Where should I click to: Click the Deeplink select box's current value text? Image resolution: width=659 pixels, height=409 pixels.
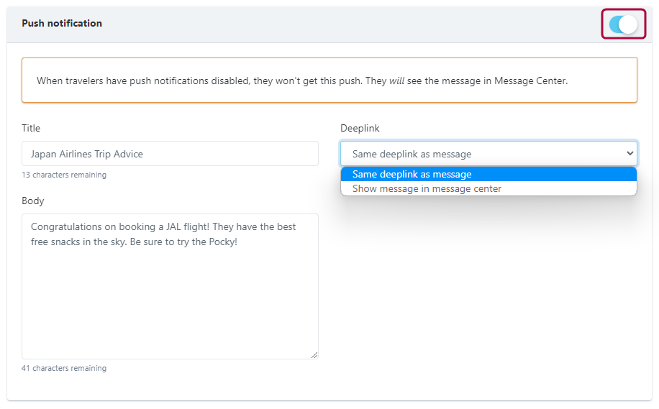[412, 154]
